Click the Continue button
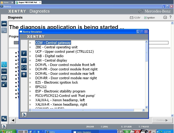The height and width of the screenshot is (133, 174). [162, 120]
